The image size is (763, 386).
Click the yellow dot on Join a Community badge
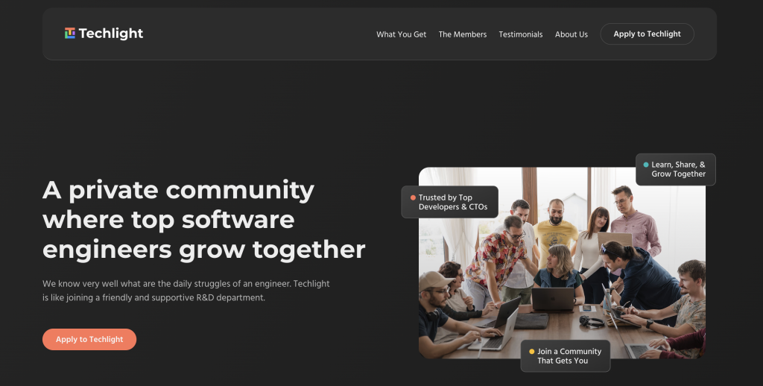pyautogui.click(x=532, y=352)
